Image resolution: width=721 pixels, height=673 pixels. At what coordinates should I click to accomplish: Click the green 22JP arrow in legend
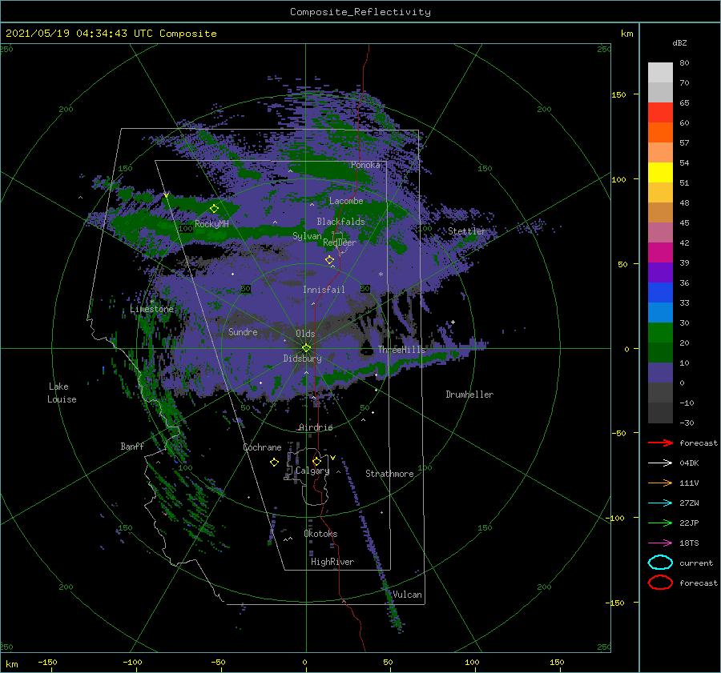660,523
